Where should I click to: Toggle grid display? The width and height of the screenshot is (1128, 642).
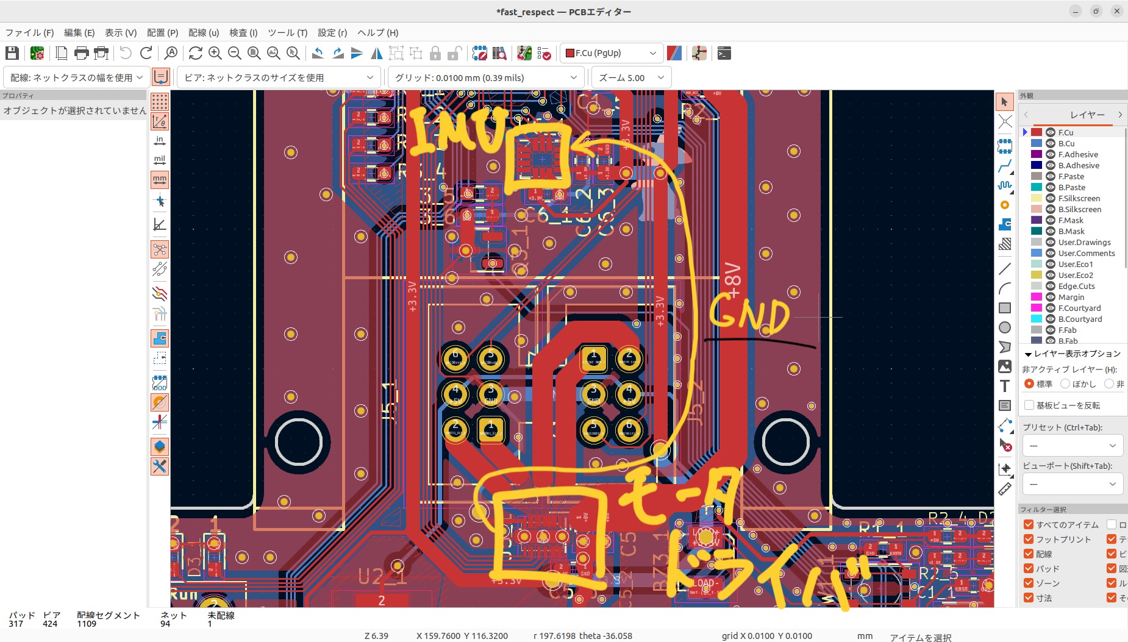pyautogui.click(x=160, y=101)
